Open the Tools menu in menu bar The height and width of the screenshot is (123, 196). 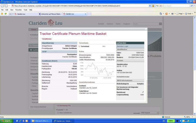click(25, 10)
